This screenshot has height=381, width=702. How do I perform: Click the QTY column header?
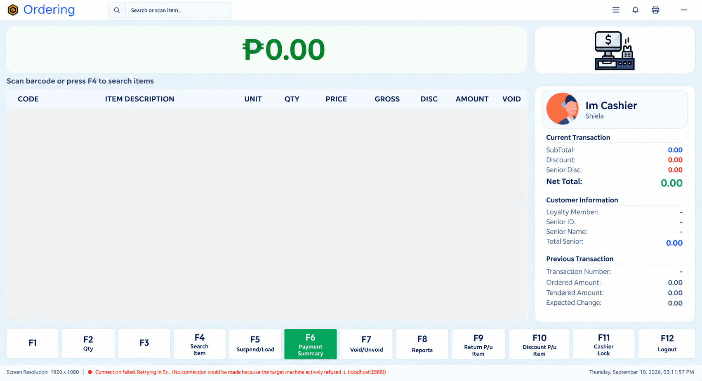292,99
